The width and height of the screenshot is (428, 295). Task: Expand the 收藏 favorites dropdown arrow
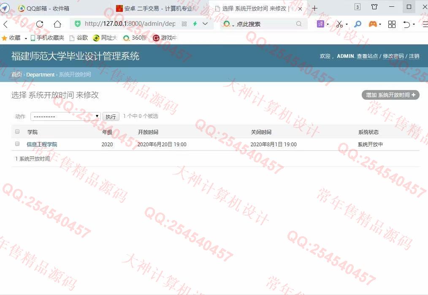(26, 38)
